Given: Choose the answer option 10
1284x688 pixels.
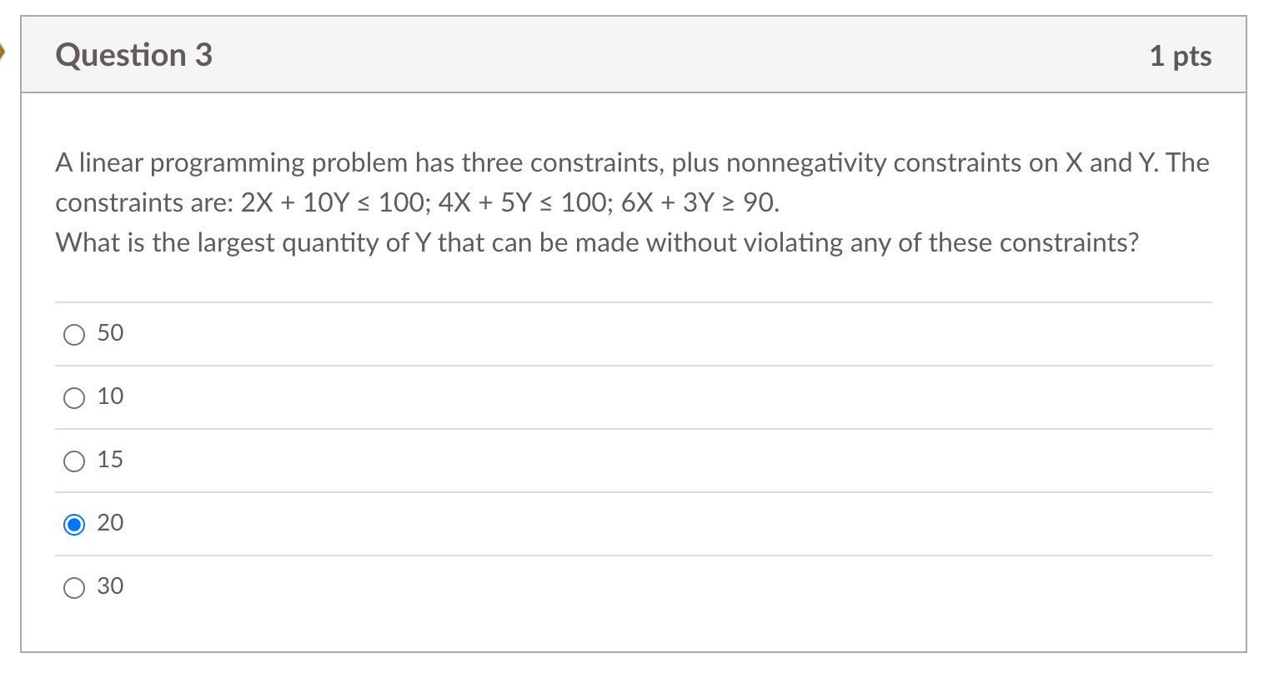Looking at the screenshot, I should (73, 397).
